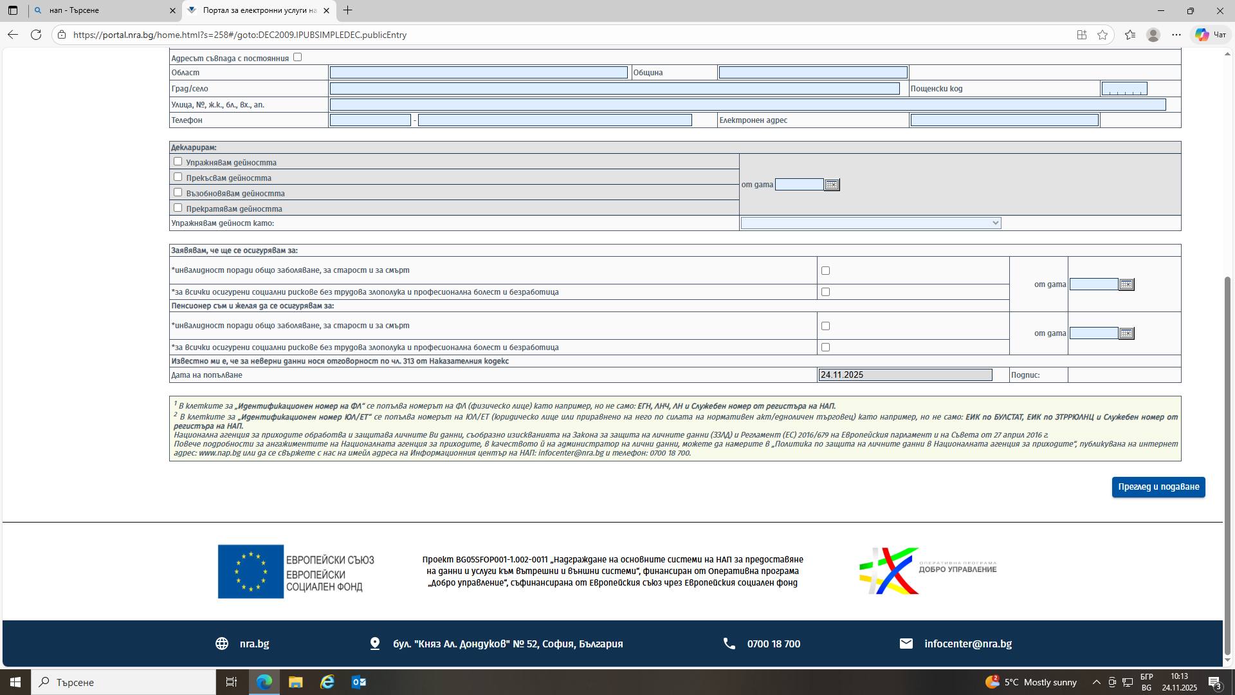Open the split screen apps icon
This screenshot has height=695, width=1235.
tap(1082, 35)
